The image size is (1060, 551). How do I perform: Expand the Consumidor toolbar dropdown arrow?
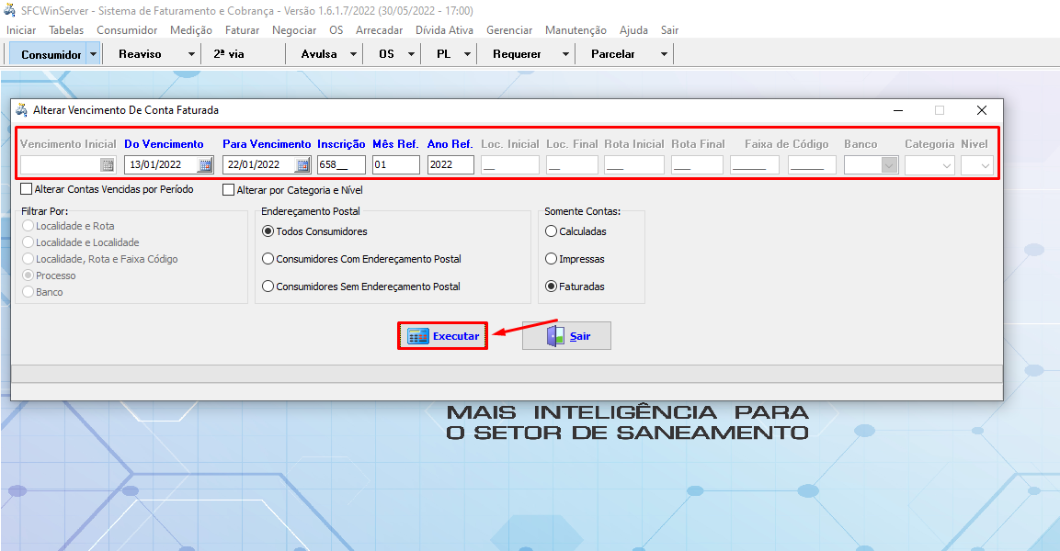coord(93,54)
